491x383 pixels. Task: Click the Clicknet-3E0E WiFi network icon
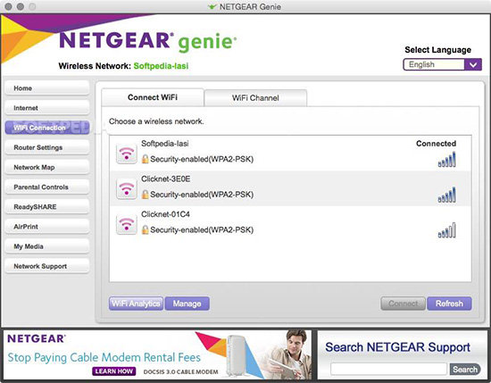pos(126,189)
